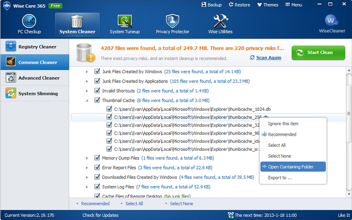
Task: Click the scrollbar up arrow
Action: point(349,70)
